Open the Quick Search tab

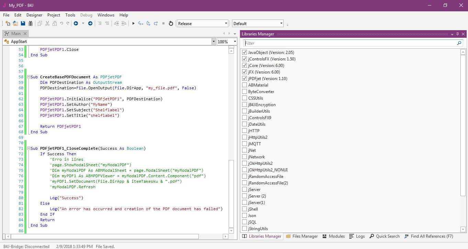[x=384, y=236]
